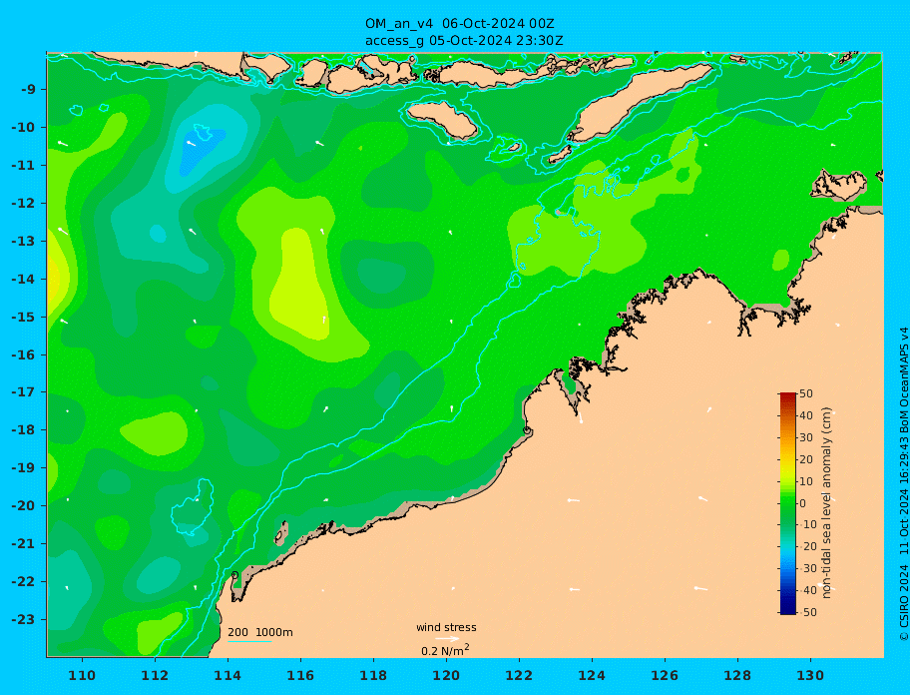Click the '200 1000m' depth contour label
This screenshot has height=695, width=910.
[x=260, y=632]
